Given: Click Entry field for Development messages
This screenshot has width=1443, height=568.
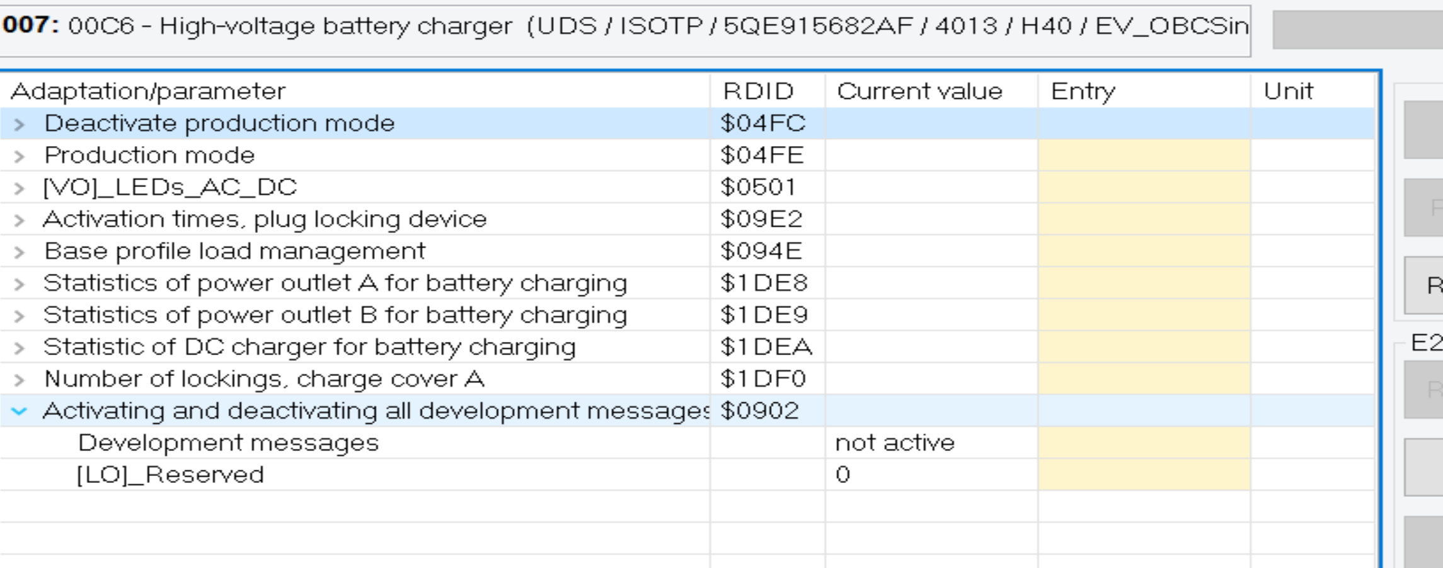Looking at the screenshot, I should [1143, 443].
